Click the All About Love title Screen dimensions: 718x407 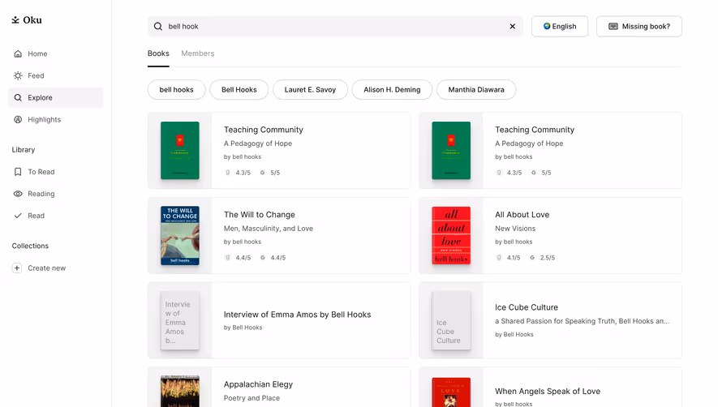click(x=522, y=215)
